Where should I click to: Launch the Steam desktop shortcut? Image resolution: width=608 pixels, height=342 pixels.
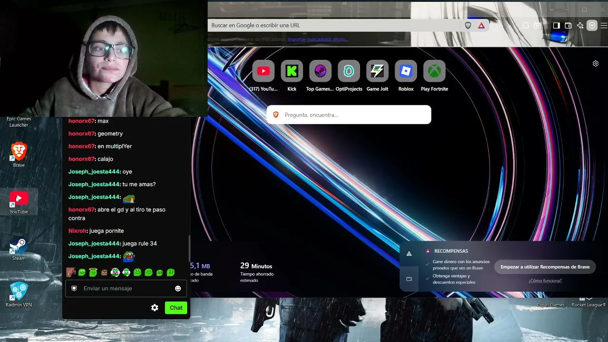pos(19,248)
